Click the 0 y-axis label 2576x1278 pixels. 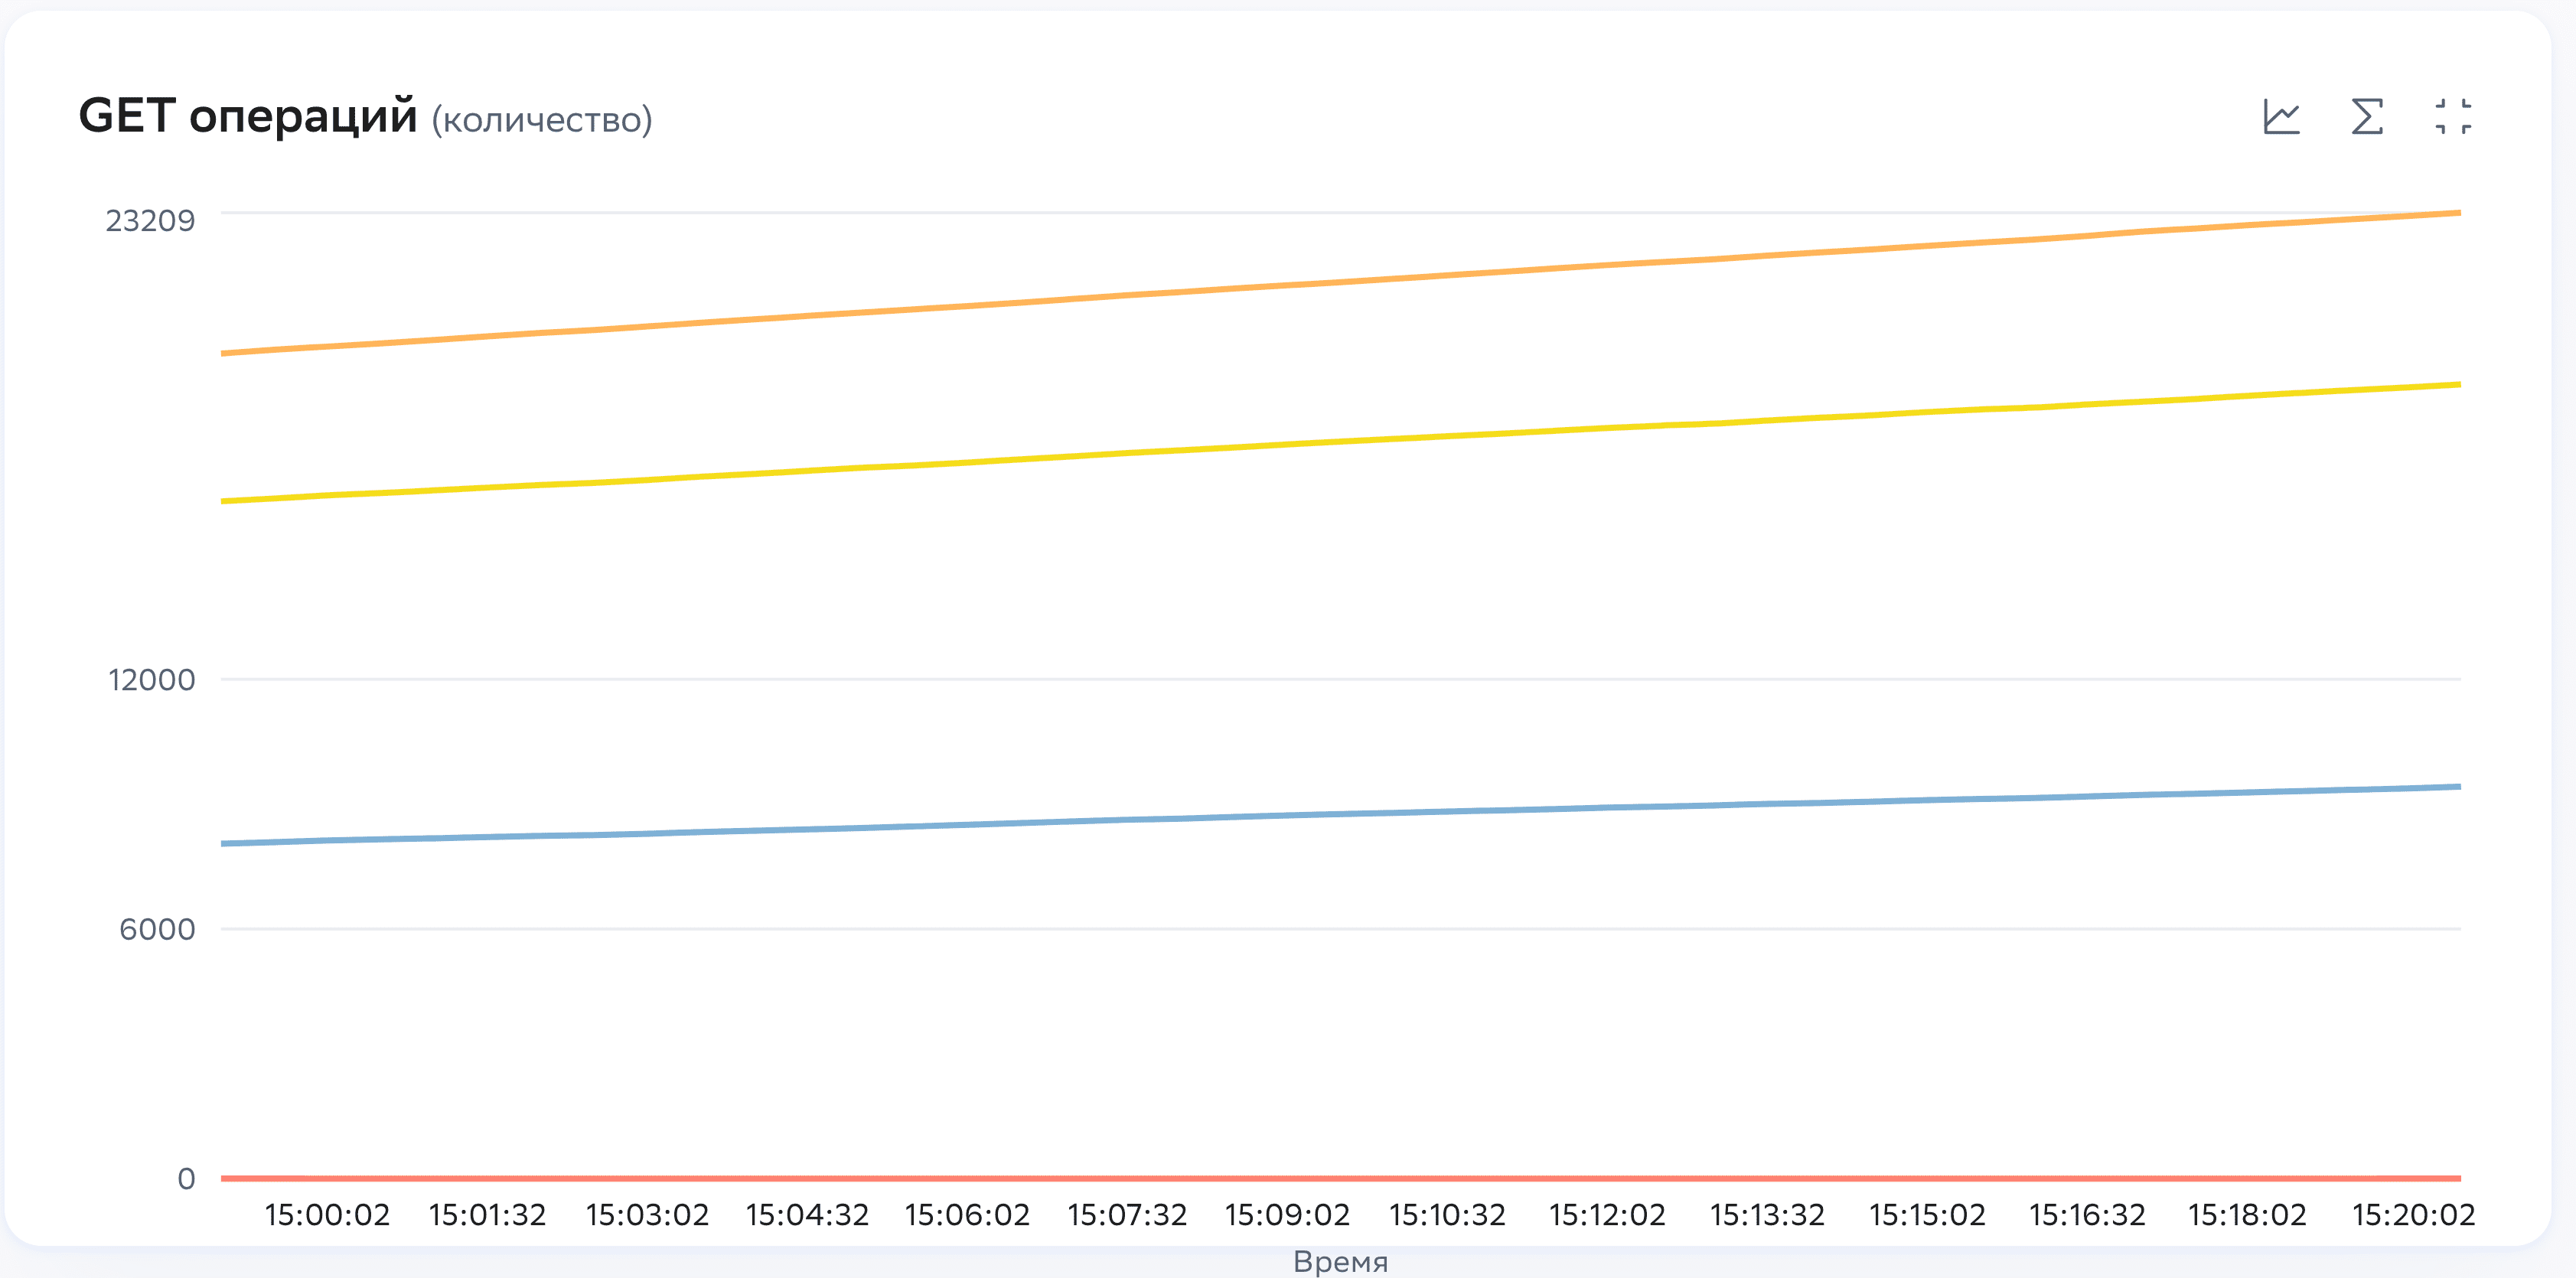click(x=186, y=1179)
